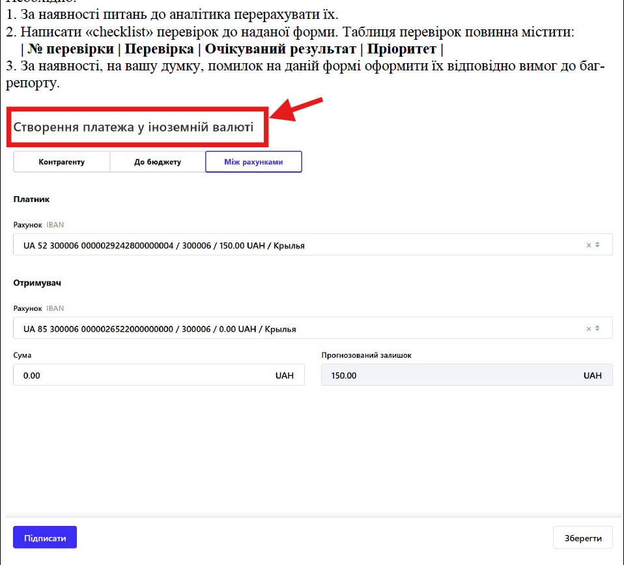The width and height of the screenshot is (624, 565).
Task: Switch to the До бюджету tab
Action: [x=158, y=162]
